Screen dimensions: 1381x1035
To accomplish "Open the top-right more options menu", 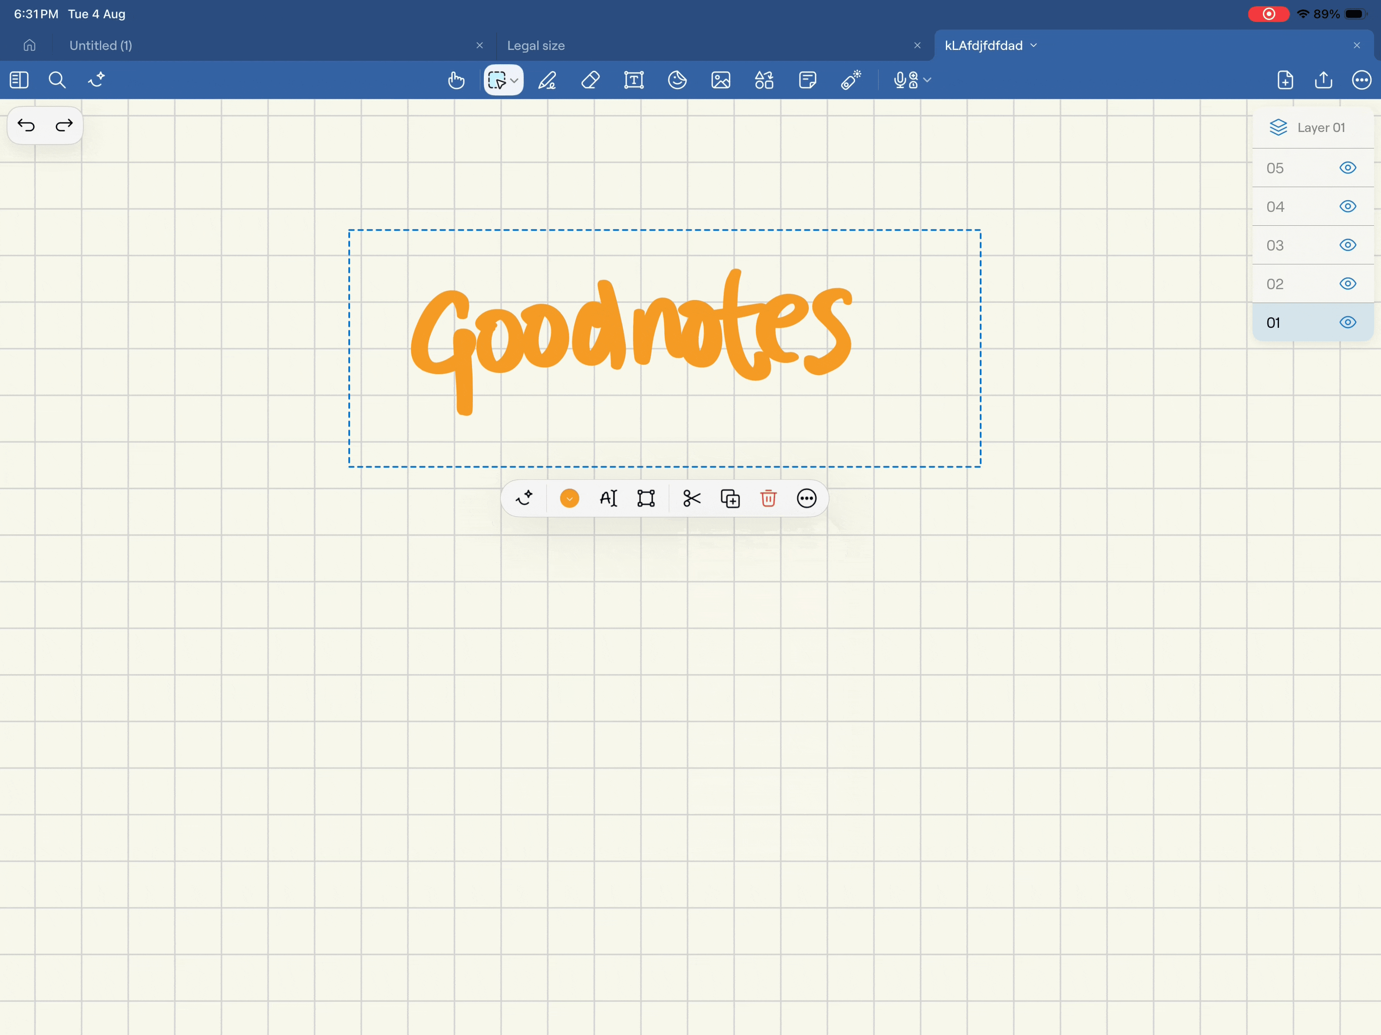I will point(1361,80).
